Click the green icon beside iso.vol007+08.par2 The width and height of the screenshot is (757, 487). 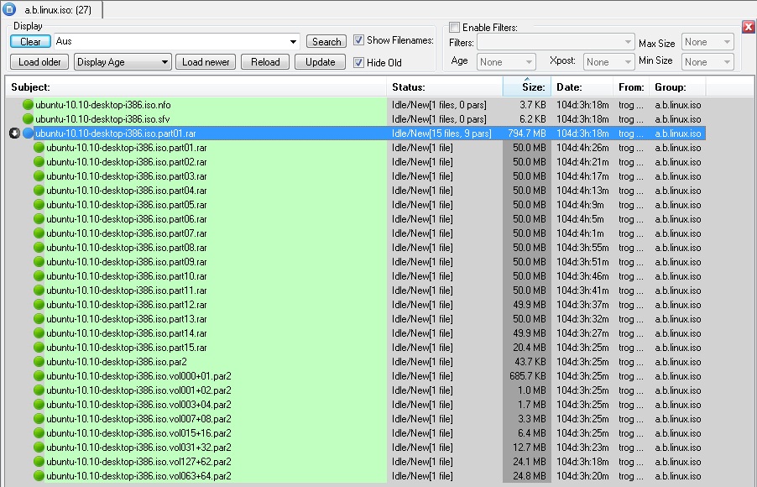(x=39, y=418)
